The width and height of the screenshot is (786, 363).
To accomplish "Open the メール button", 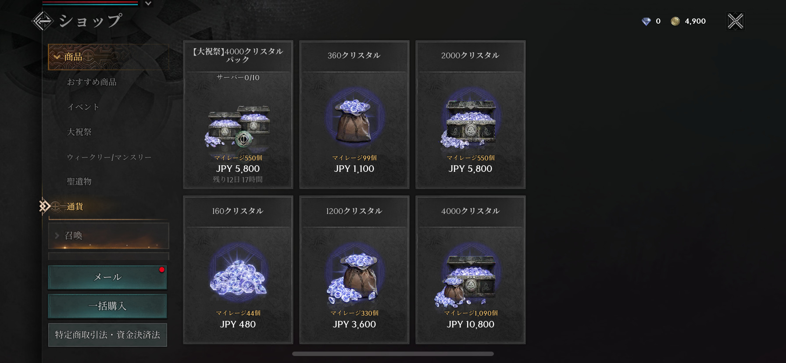I will [107, 277].
